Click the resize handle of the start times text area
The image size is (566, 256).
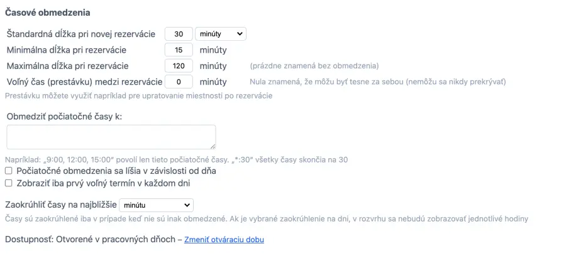tap(213, 146)
